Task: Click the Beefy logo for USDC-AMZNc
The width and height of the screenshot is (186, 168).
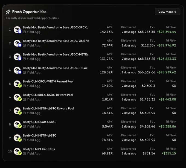Action: (x=17, y=43)
